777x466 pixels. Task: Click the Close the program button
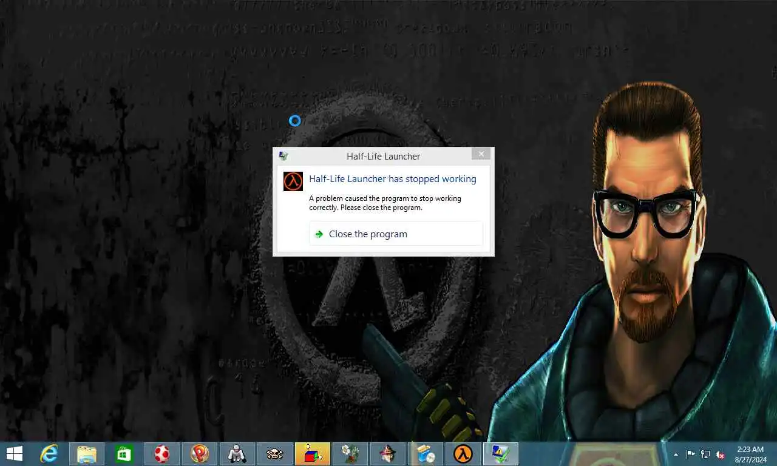396,234
